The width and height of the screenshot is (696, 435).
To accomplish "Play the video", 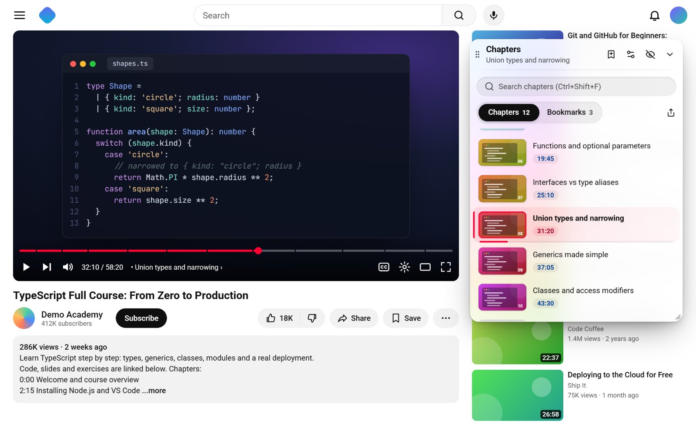I will [x=26, y=267].
